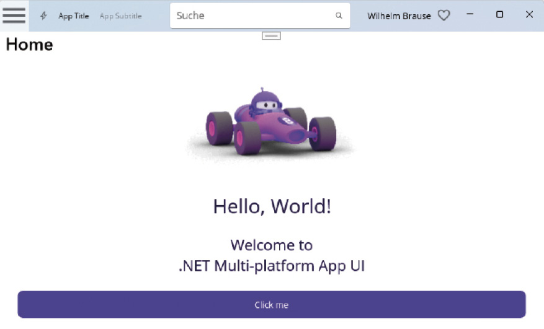Focus the Suche search field

(260, 15)
